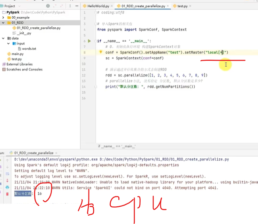The width and height of the screenshot is (258, 224).
Task: Close the 01_RDD_create_parallelize Run tab
Action: (x=56, y=153)
